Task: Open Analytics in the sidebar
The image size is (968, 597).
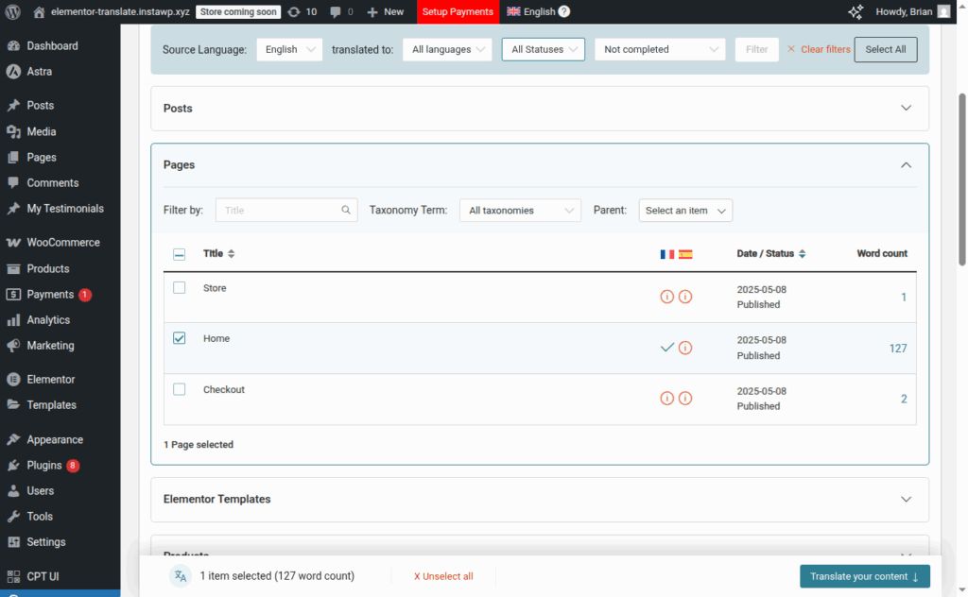Action: 48,320
